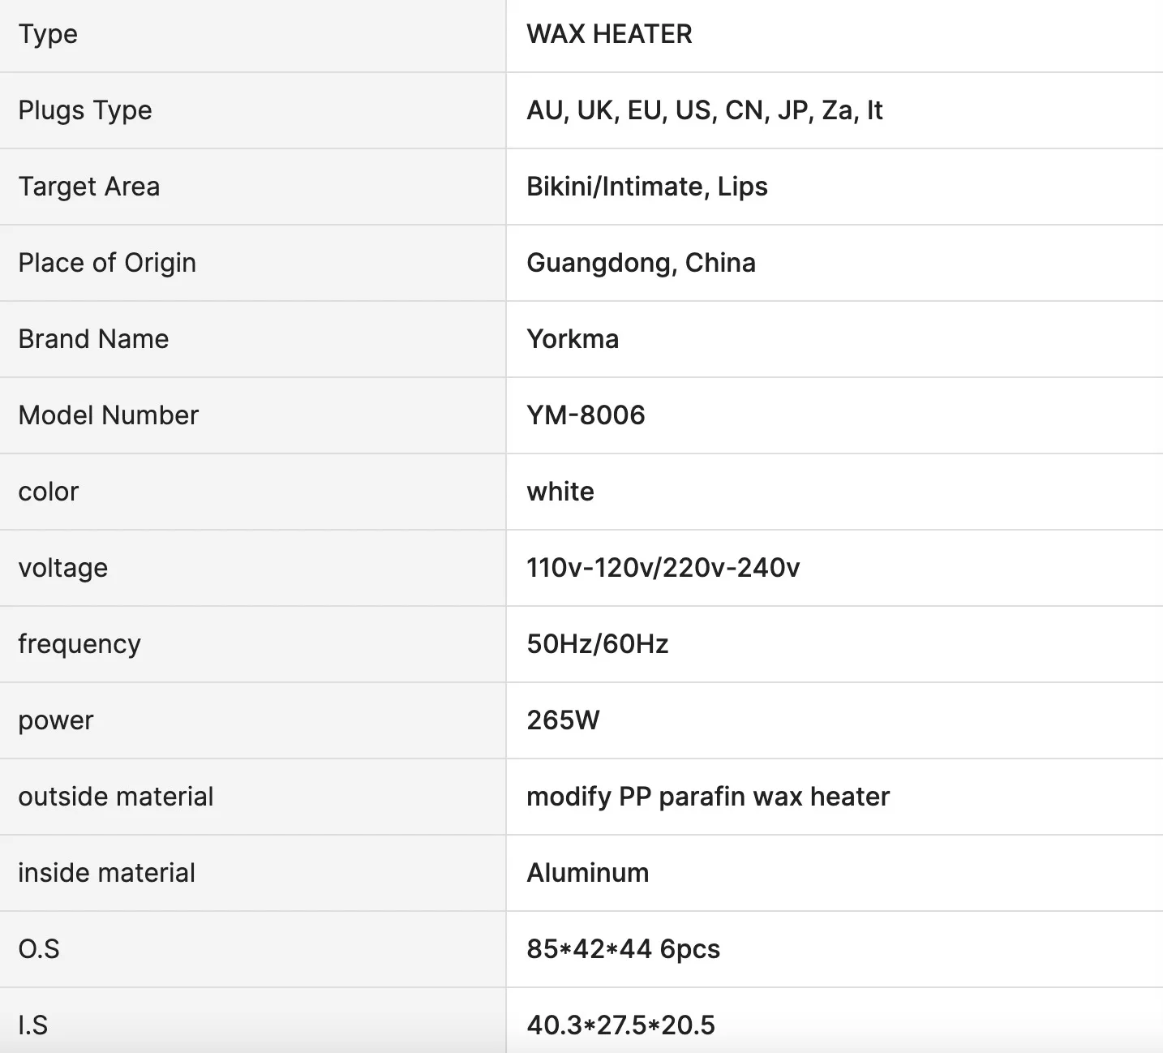Click the Aluminum inside material value
This screenshot has height=1053, width=1163.
coord(587,873)
